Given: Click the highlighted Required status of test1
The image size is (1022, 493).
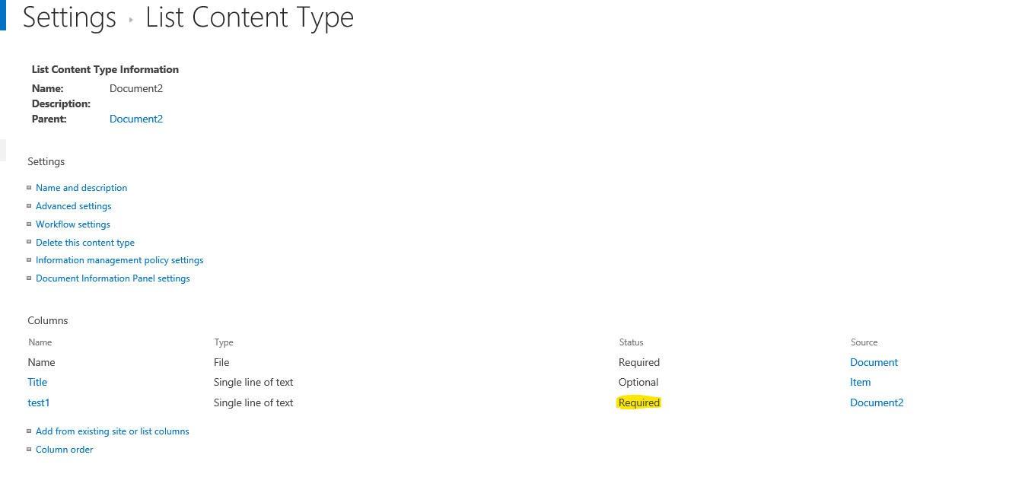Looking at the screenshot, I should click(x=638, y=402).
